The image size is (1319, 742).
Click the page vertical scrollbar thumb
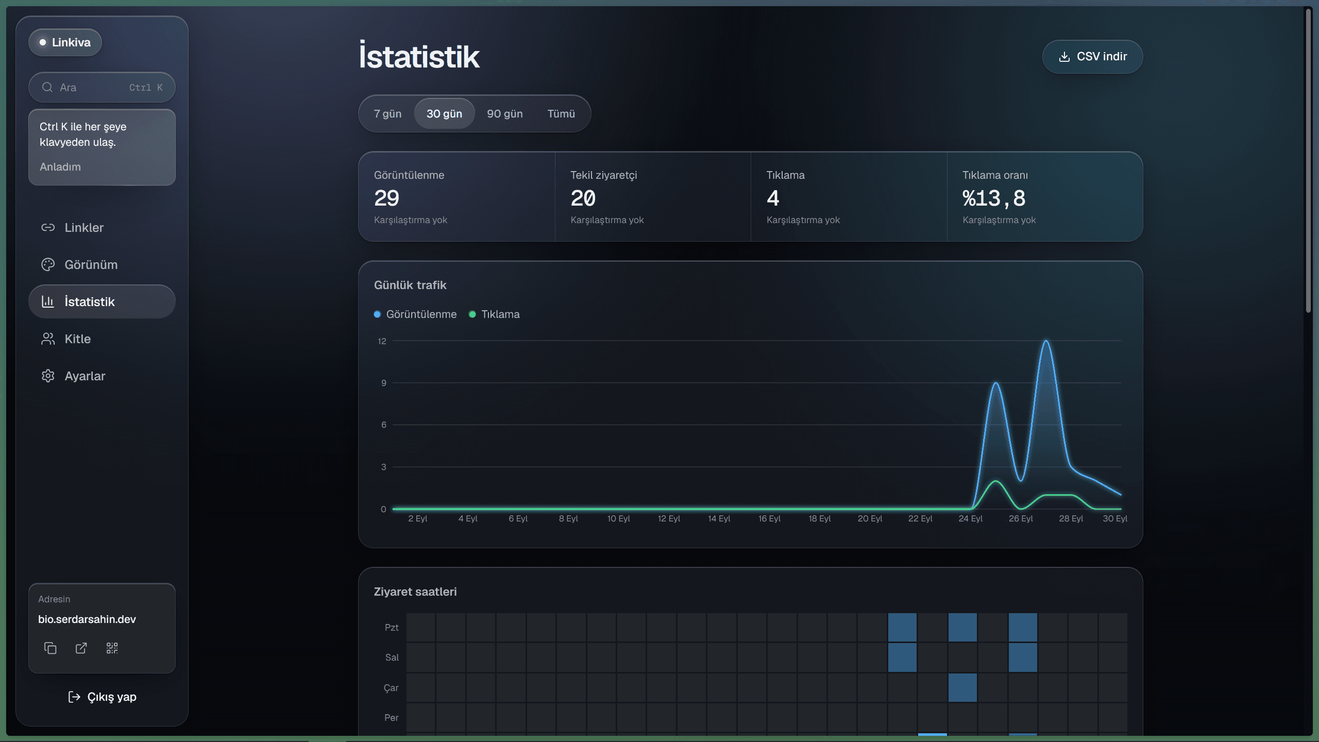pyautogui.click(x=1308, y=160)
